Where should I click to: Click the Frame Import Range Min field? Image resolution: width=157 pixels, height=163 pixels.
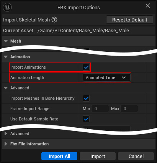click(100, 109)
